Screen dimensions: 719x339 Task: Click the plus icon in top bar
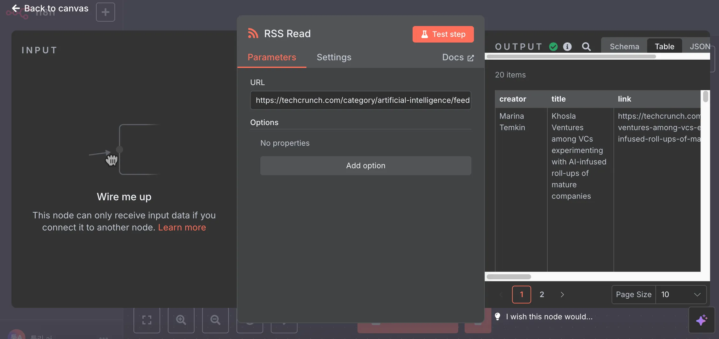pyautogui.click(x=105, y=12)
